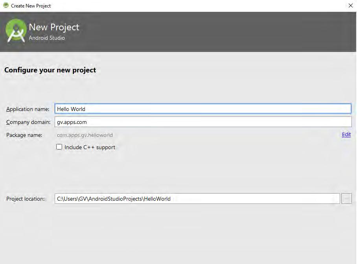Click the 'New Project' header title
Viewport: 357px width, 264px height.
pos(54,27)
